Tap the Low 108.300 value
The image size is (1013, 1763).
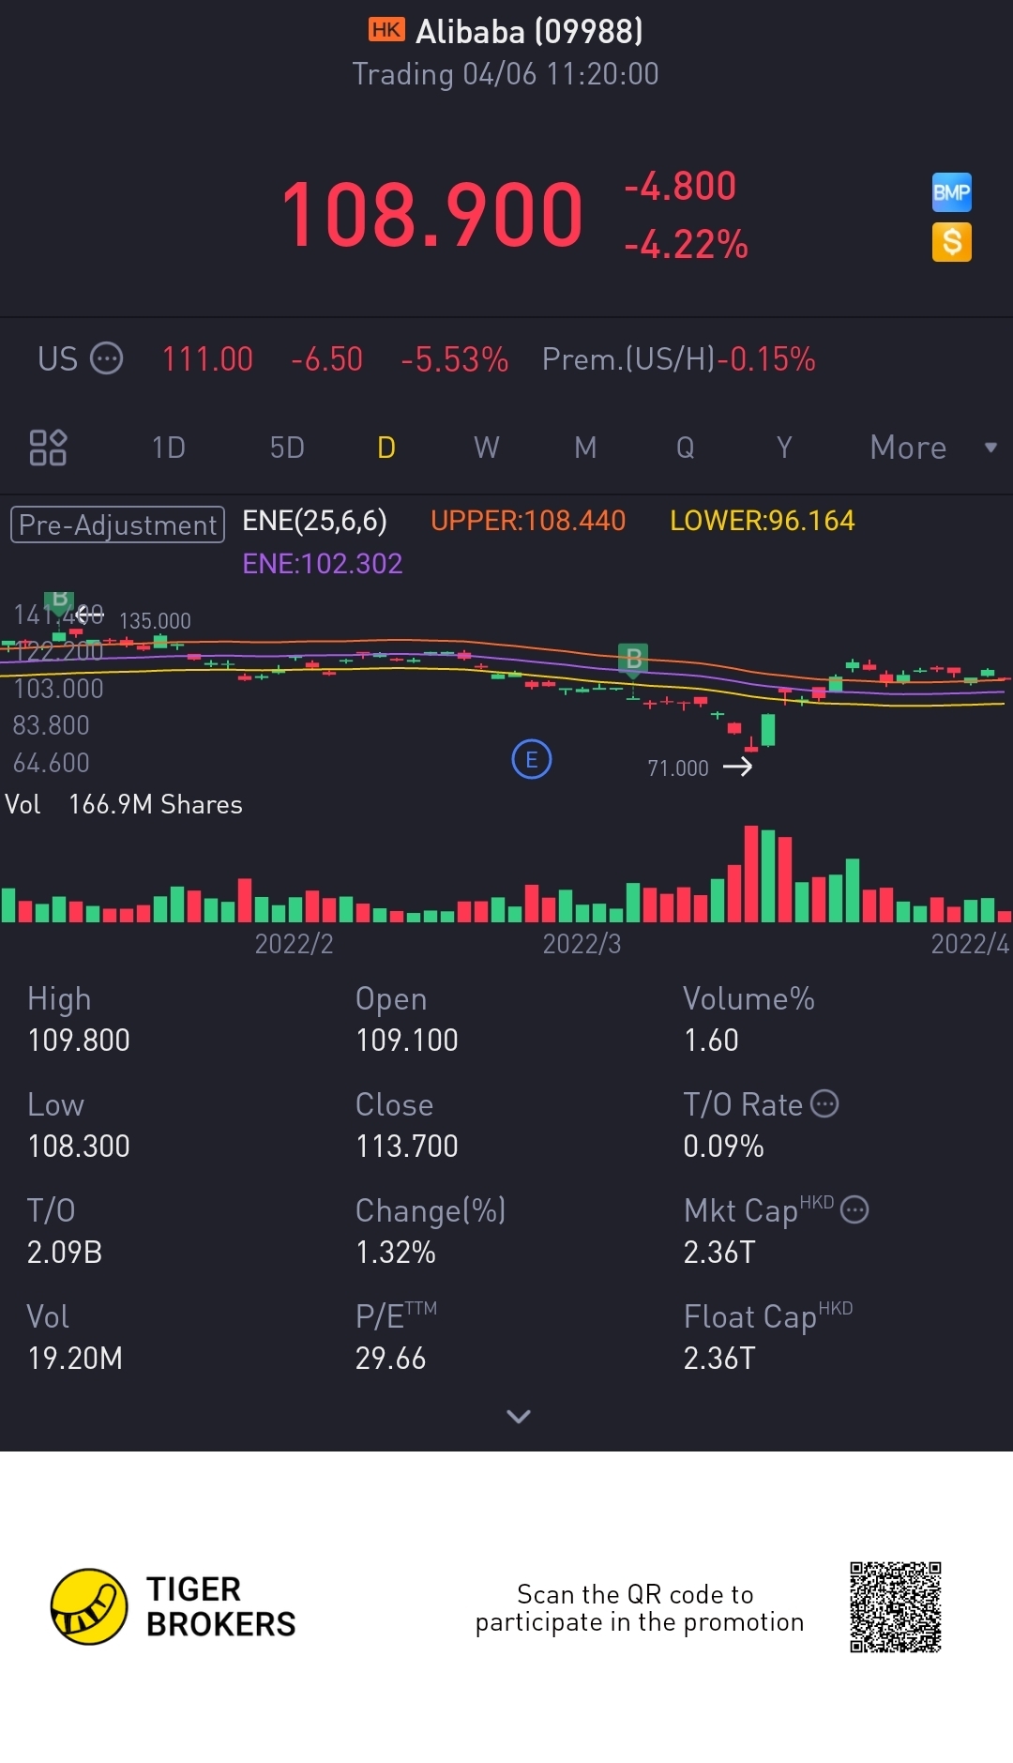pos(79,1146)
